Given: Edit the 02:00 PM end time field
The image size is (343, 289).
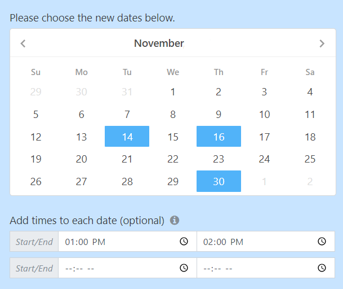Looking at the screenshot, I should pyautogui.click(x=266, y=242).
